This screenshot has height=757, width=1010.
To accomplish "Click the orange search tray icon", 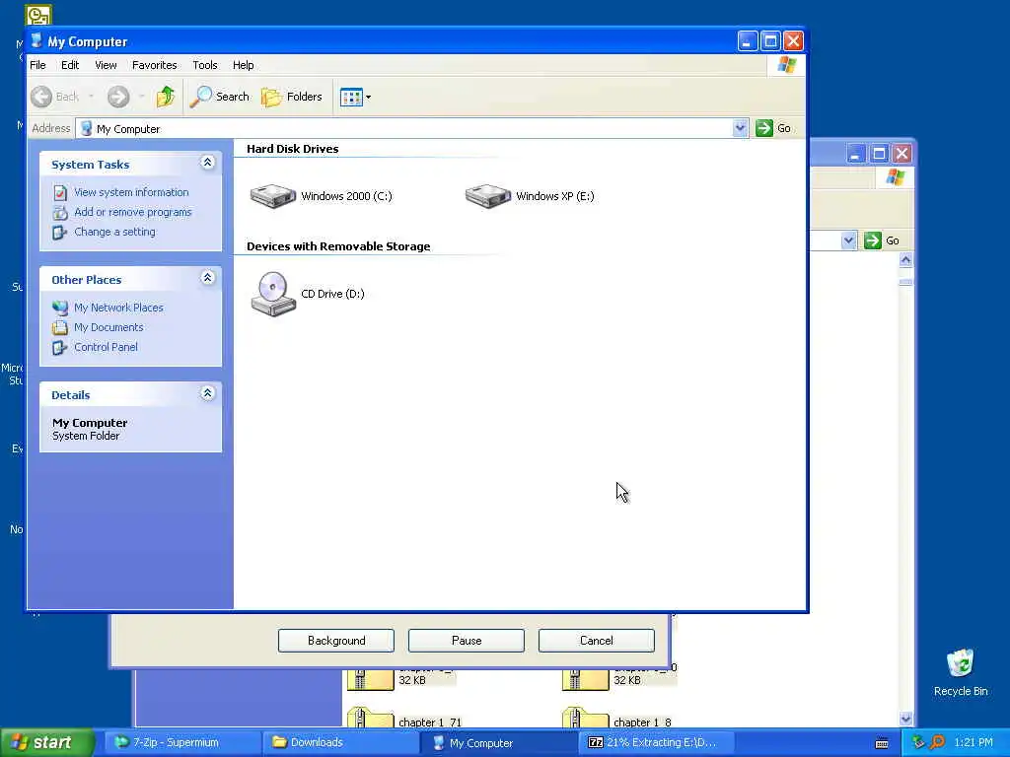I will tap(938, 743).
